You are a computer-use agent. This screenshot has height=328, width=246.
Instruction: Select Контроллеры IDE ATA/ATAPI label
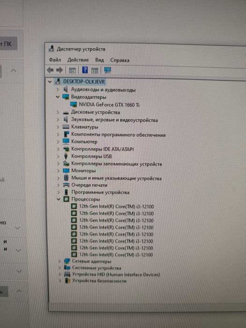(x=103, y=149)
